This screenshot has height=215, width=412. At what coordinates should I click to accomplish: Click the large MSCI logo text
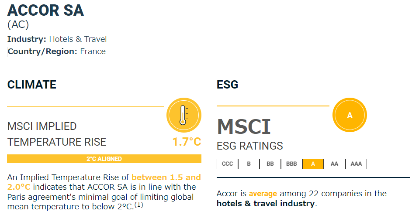[244, 126]
